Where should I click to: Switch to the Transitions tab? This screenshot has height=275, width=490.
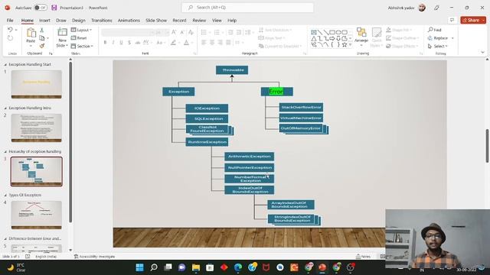[102, 21]
